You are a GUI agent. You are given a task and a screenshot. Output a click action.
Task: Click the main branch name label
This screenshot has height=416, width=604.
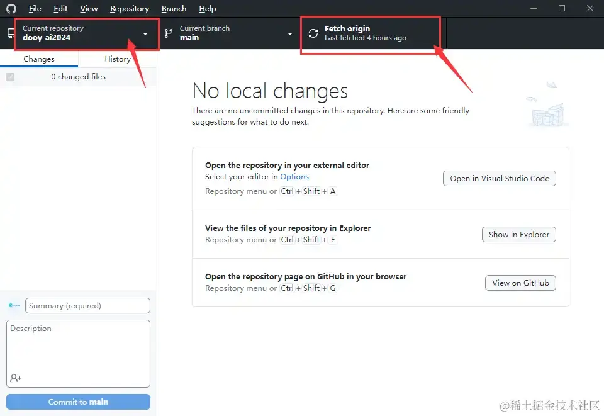pos(189,38)
